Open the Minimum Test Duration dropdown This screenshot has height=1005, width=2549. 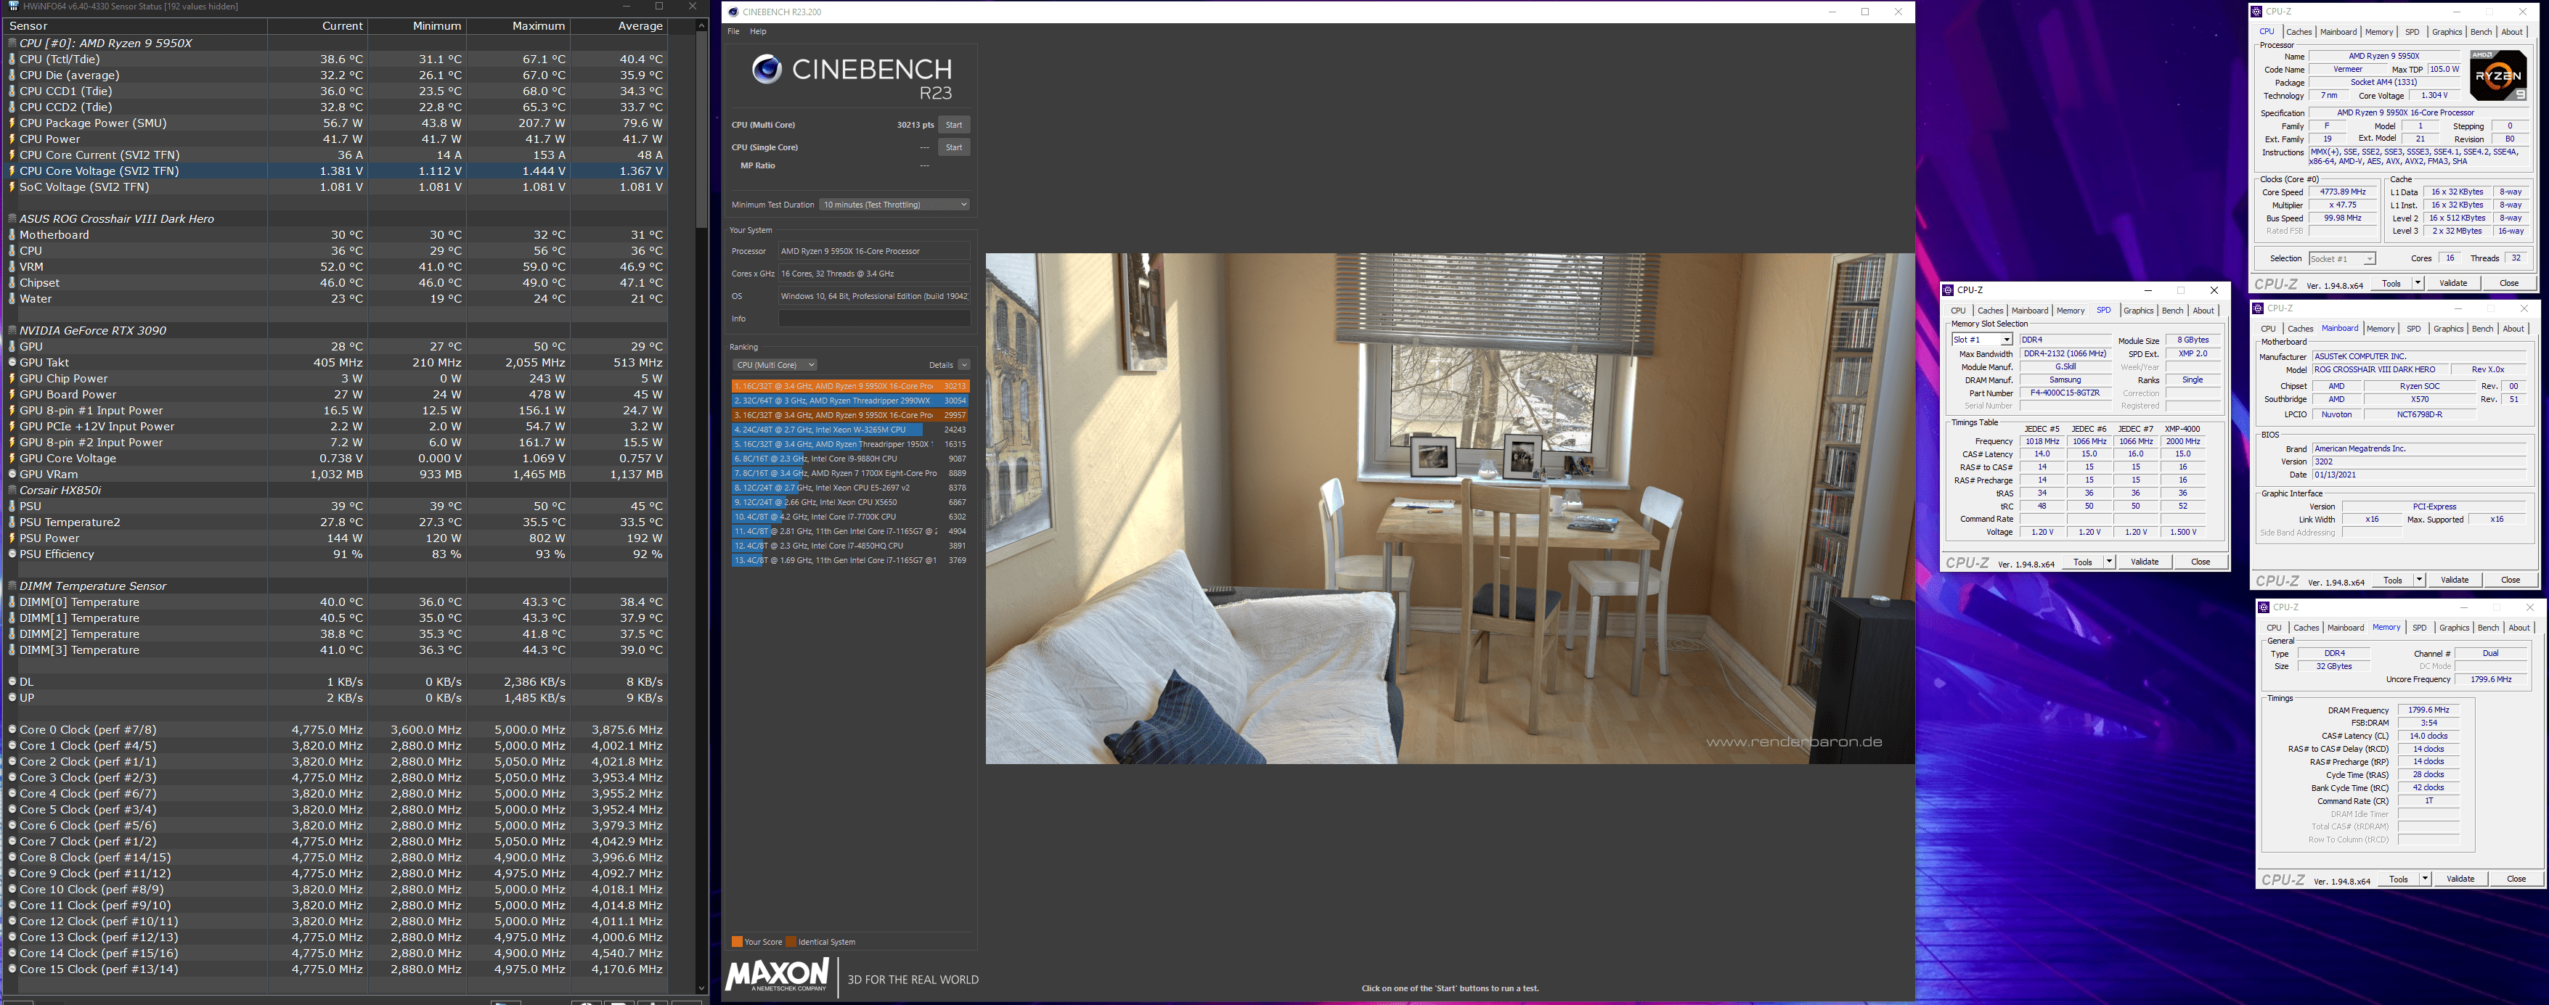894,205
